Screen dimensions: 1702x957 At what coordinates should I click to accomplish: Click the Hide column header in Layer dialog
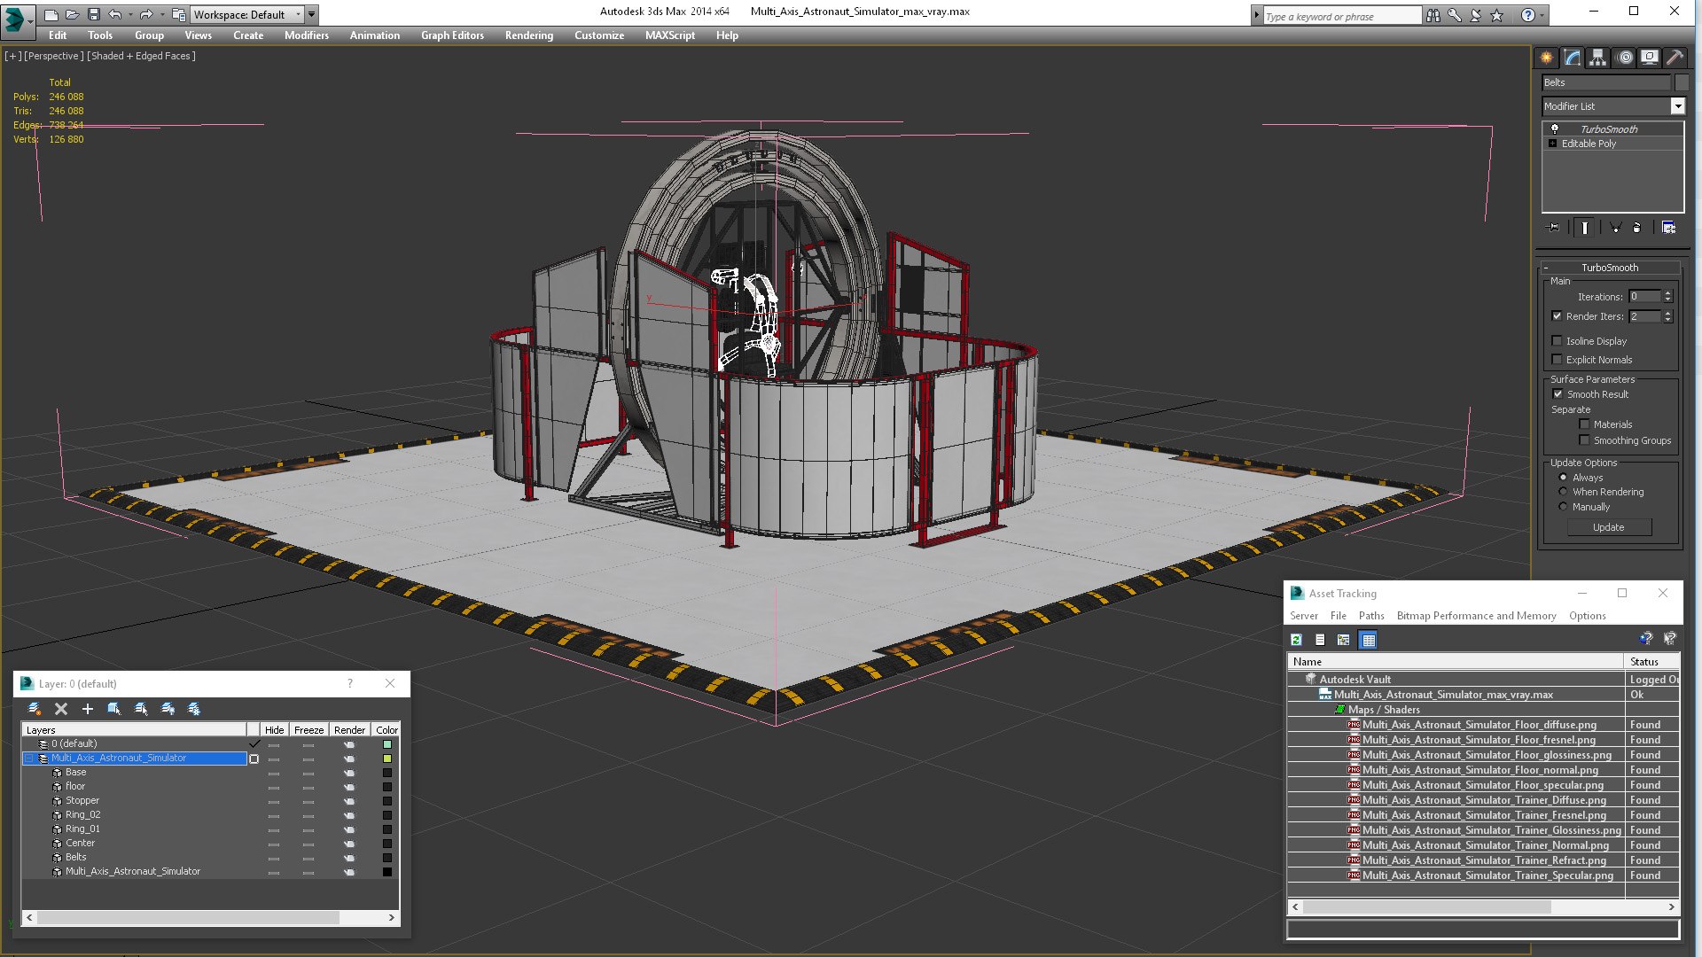(x=275, y=730)
